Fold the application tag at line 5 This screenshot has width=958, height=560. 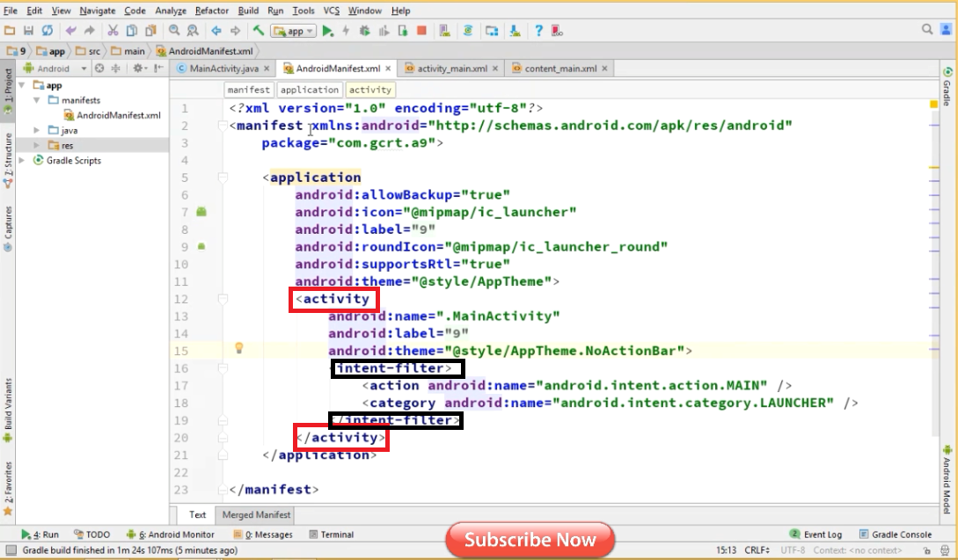223,178
